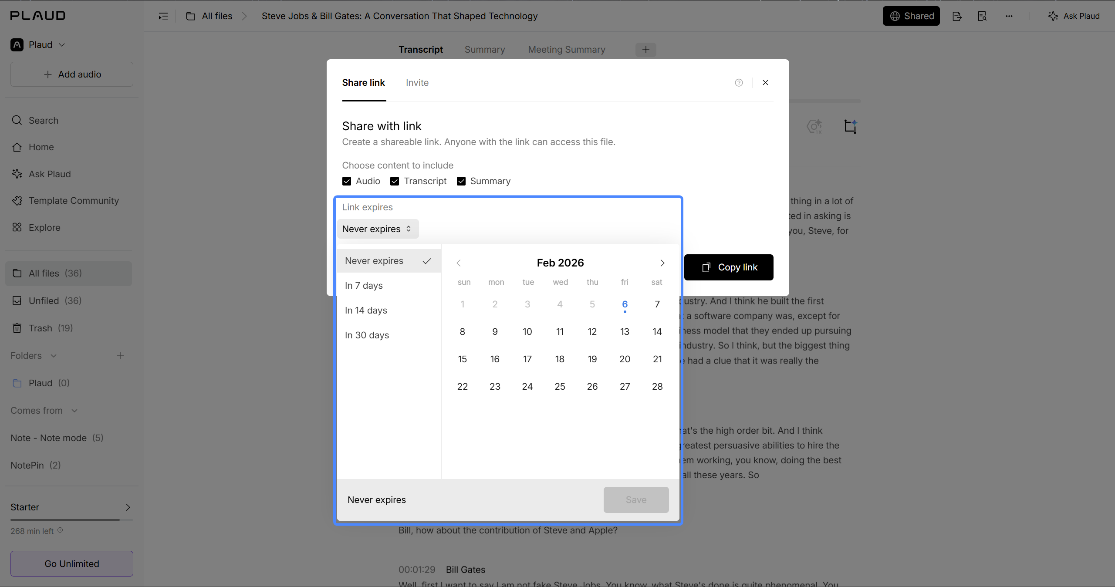Open Search in the sidebar
Screen dimensions: 1115x587
coord(35,120)
